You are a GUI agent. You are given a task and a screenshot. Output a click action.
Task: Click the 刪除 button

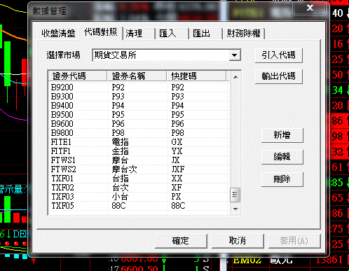[x=282, y=179]
